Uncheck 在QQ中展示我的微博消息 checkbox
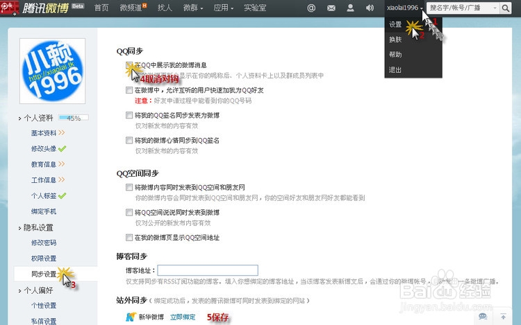The height and width of the screenshot is (325, 521). [129, 65]
